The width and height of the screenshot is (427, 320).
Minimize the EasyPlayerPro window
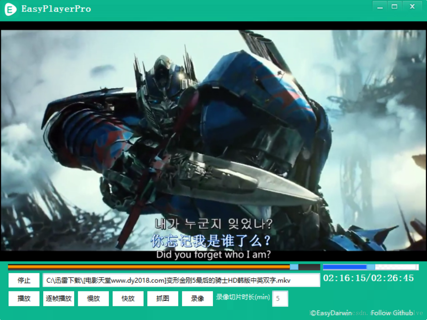coord(380,6)
